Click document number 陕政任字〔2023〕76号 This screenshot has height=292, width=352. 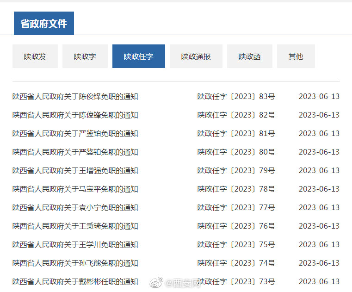click(236, 226)
